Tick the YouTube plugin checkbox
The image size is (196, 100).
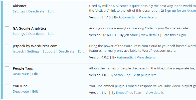(7, 86)
